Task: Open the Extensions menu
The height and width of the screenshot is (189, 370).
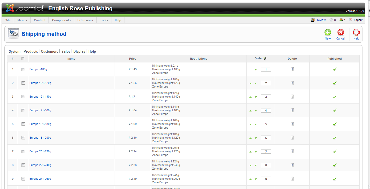Action: tap(85, 20)
